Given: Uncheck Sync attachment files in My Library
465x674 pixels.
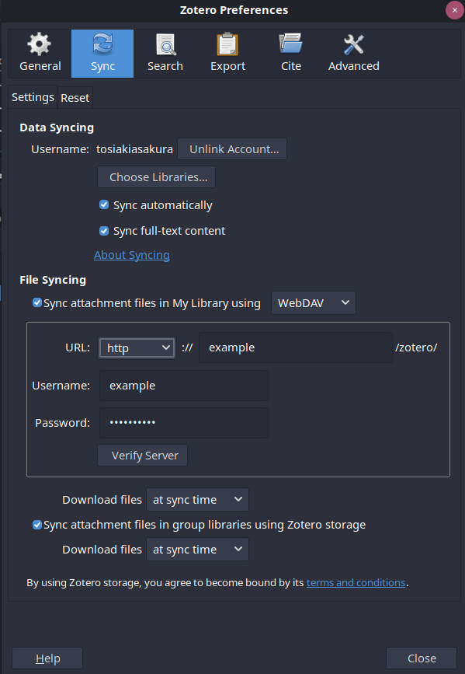Looking at the screenshot, I should tap(37, 302).
